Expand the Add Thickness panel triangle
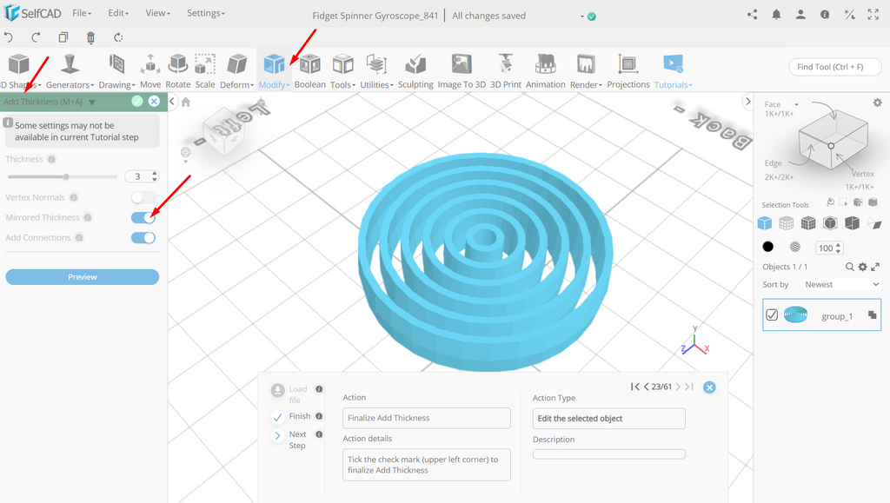This screenshot has width=890, height=503. click(92, 103)
